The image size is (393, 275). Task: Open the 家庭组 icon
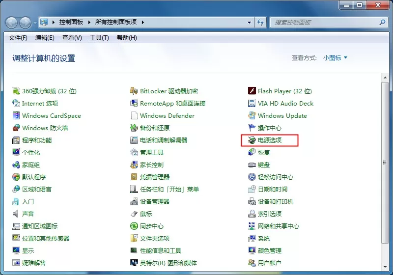pos(16,165)
